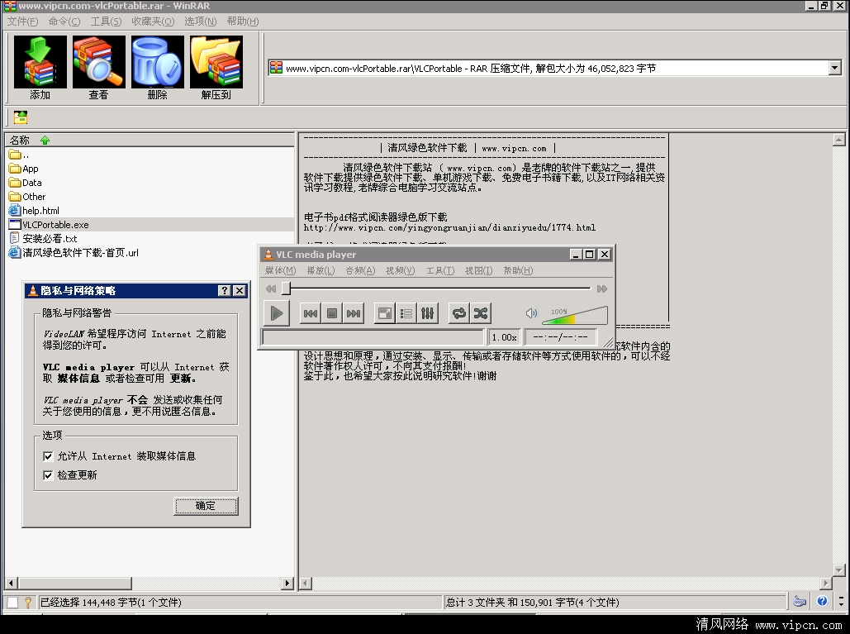Open VLC 媒体(M) menu
The height and width of the screenshot is (634, 850).
click(x=280, y=270)
